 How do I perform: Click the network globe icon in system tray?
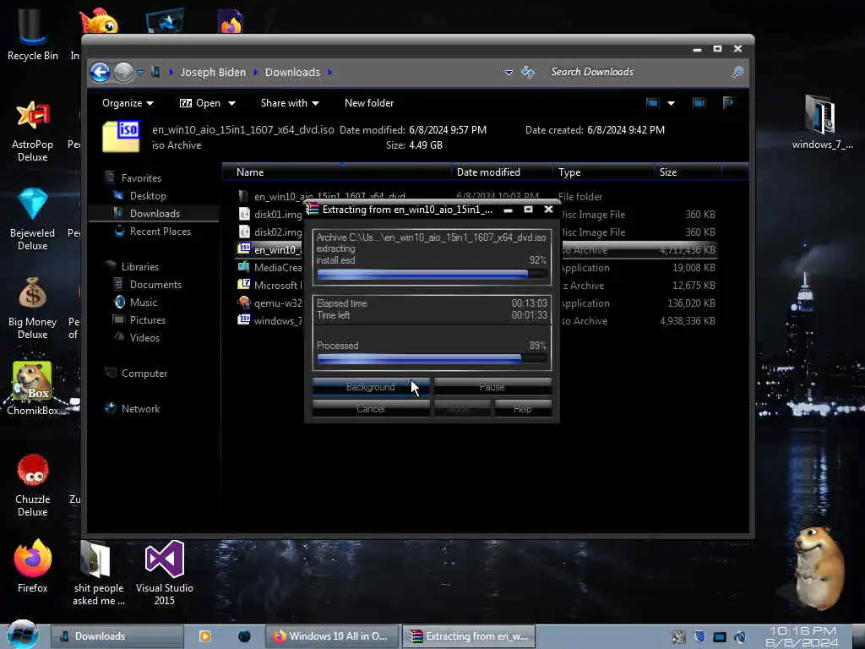tap(740, 637)
